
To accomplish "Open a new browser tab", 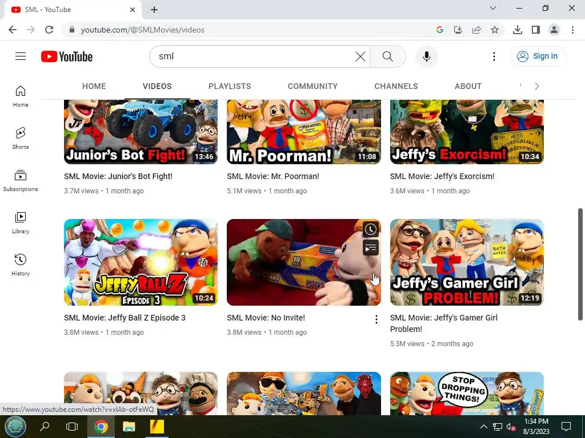I will click(x=154, y=10).
